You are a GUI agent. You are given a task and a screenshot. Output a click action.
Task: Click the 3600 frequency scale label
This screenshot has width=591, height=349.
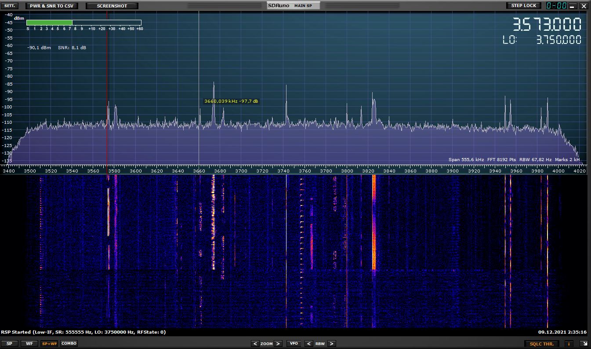coord(135,171)
